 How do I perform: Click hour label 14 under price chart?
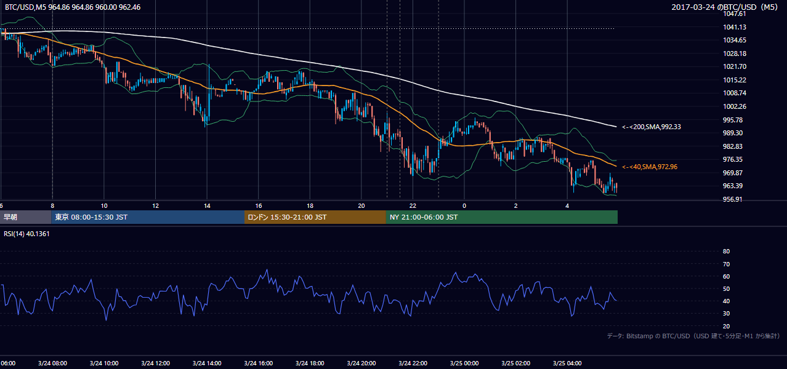pos(207,205)
